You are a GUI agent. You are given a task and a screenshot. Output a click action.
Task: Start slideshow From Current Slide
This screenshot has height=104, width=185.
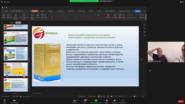coord(24,16)
